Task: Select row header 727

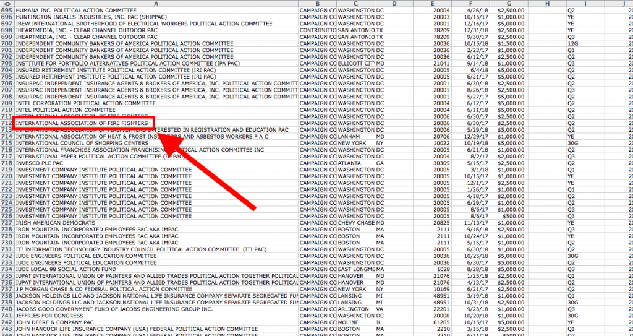Action: [7, 223]
